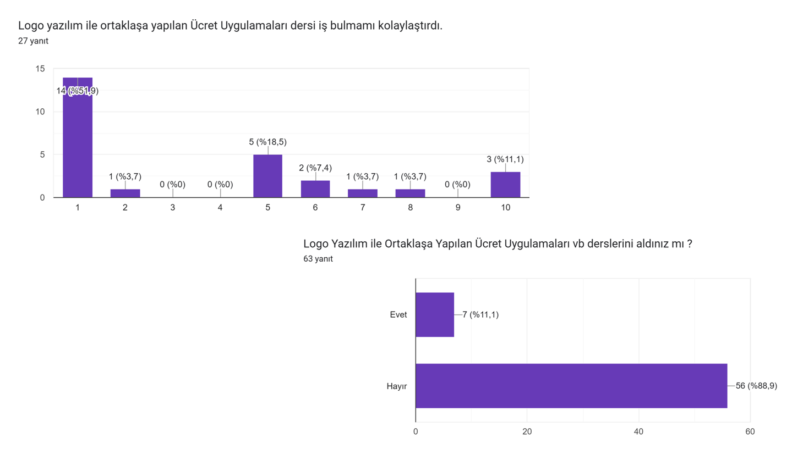Click the "7 (%11,1)" data label
Image resolution: width=803 pixels, height=465 pixels.
click(x=480, y=314)
